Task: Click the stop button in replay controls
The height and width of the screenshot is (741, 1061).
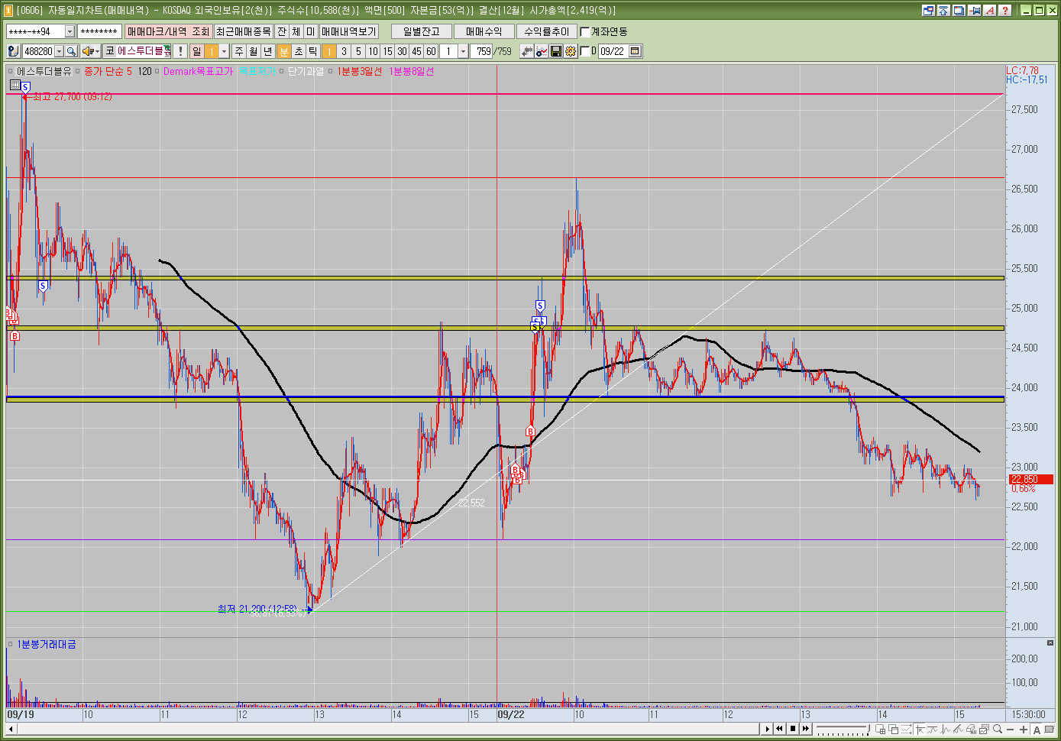Action: coord(793,729)
